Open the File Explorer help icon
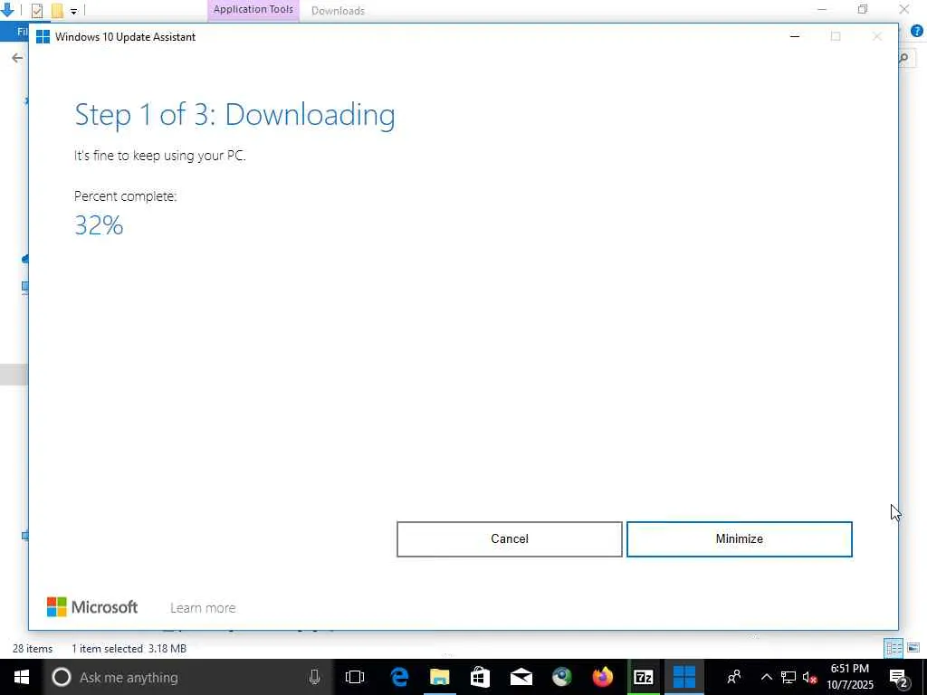 [916, 32]
